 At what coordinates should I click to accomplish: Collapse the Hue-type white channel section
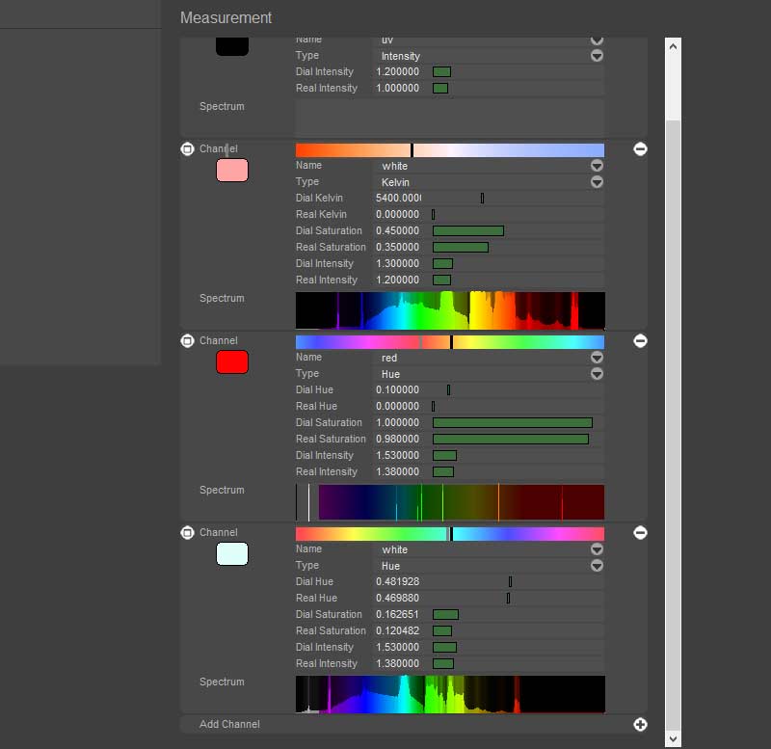pyautogui.click(x=187, y=532)
